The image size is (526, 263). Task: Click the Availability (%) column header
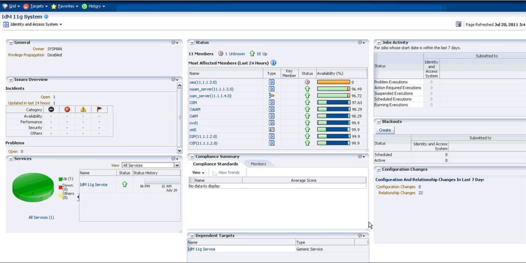point(342,73)
